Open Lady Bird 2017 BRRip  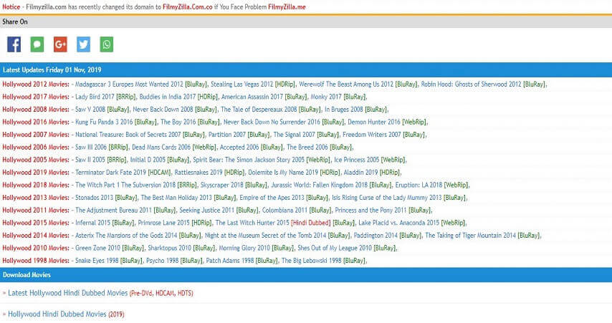pos(105,97)
